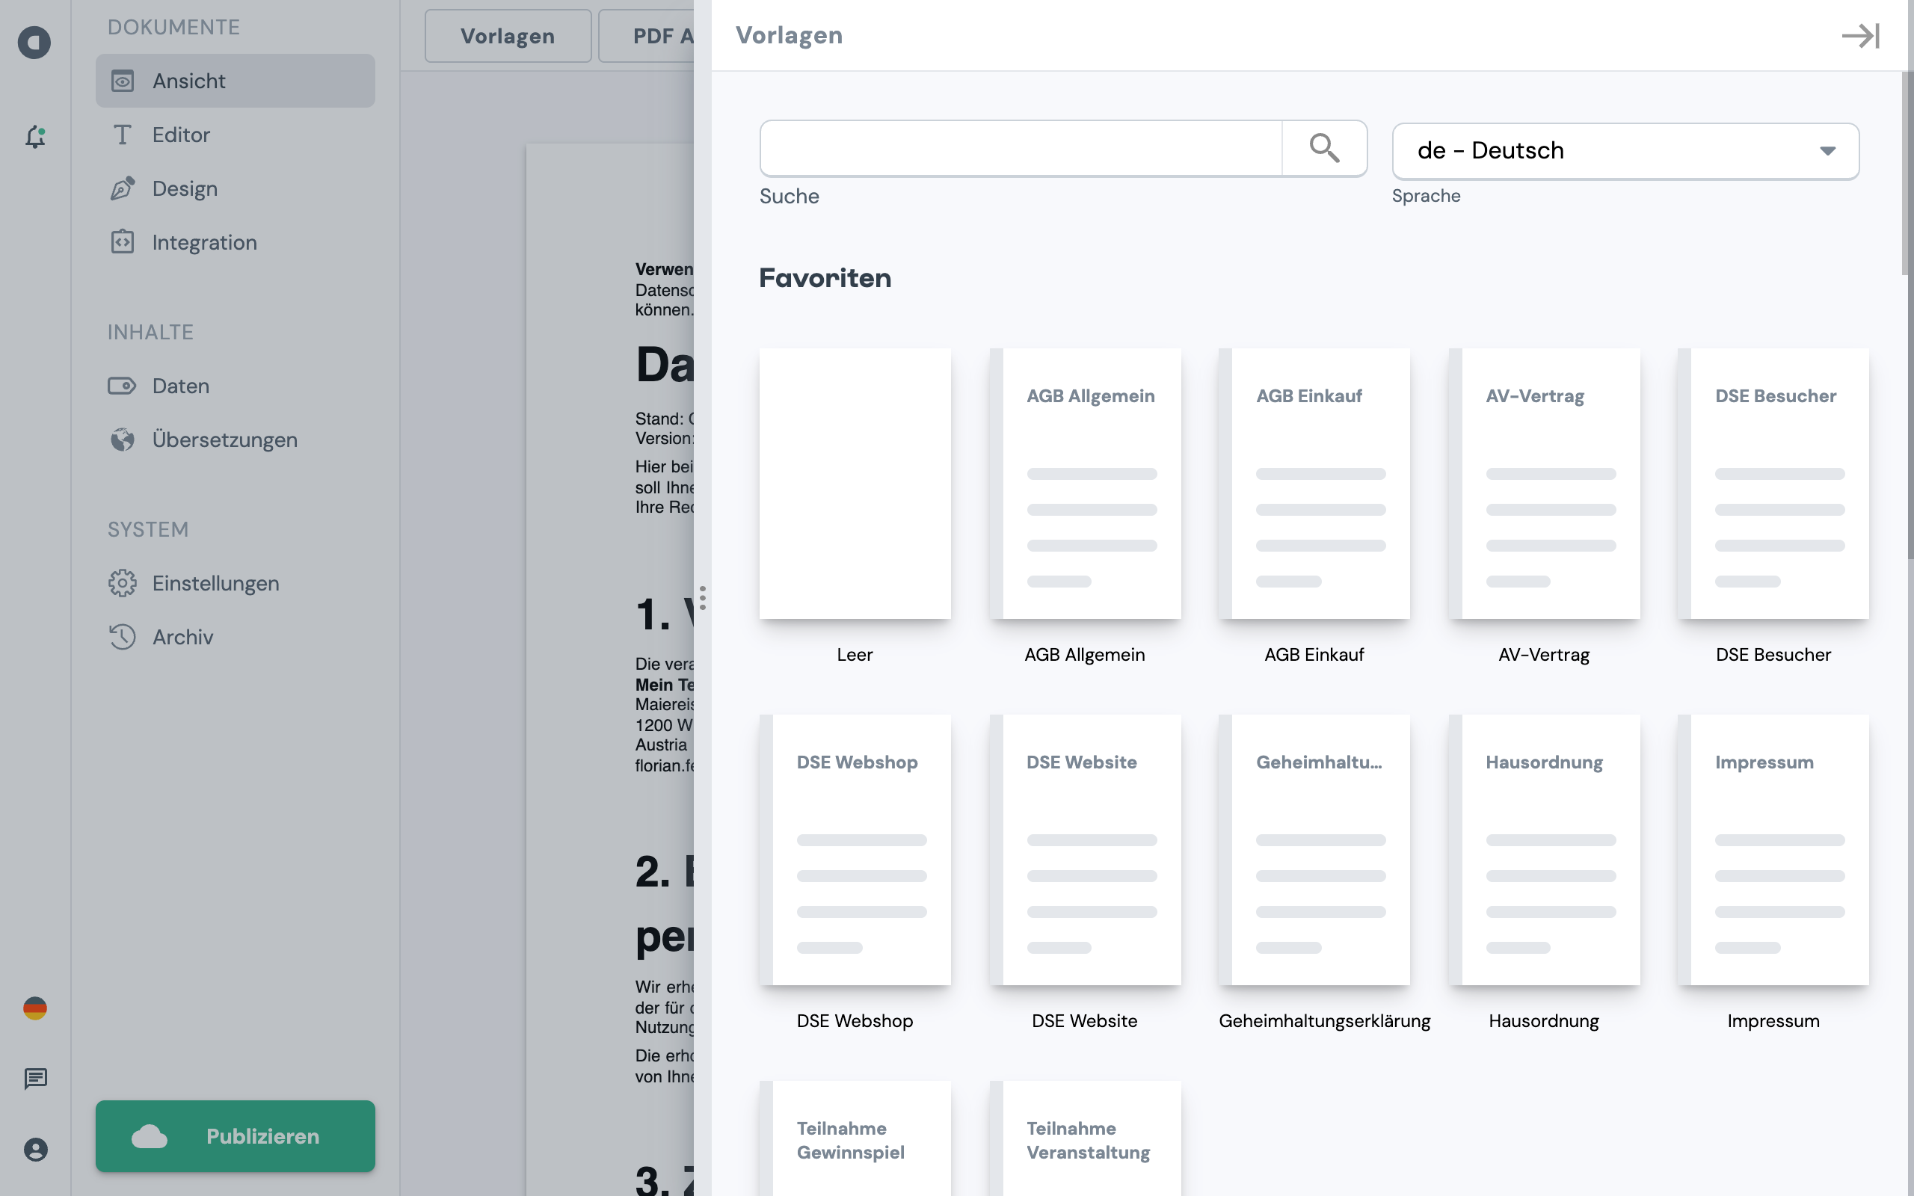Image resolution: width=1914 pixels, height=1196 pixels.
Task: Open the Daten section
Action: pos(180,386)
